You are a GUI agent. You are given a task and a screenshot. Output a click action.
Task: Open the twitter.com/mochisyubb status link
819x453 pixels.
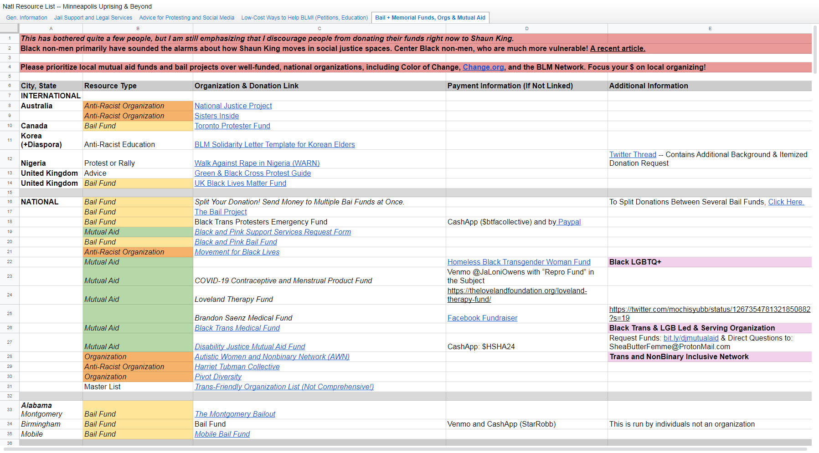point(710,314)
